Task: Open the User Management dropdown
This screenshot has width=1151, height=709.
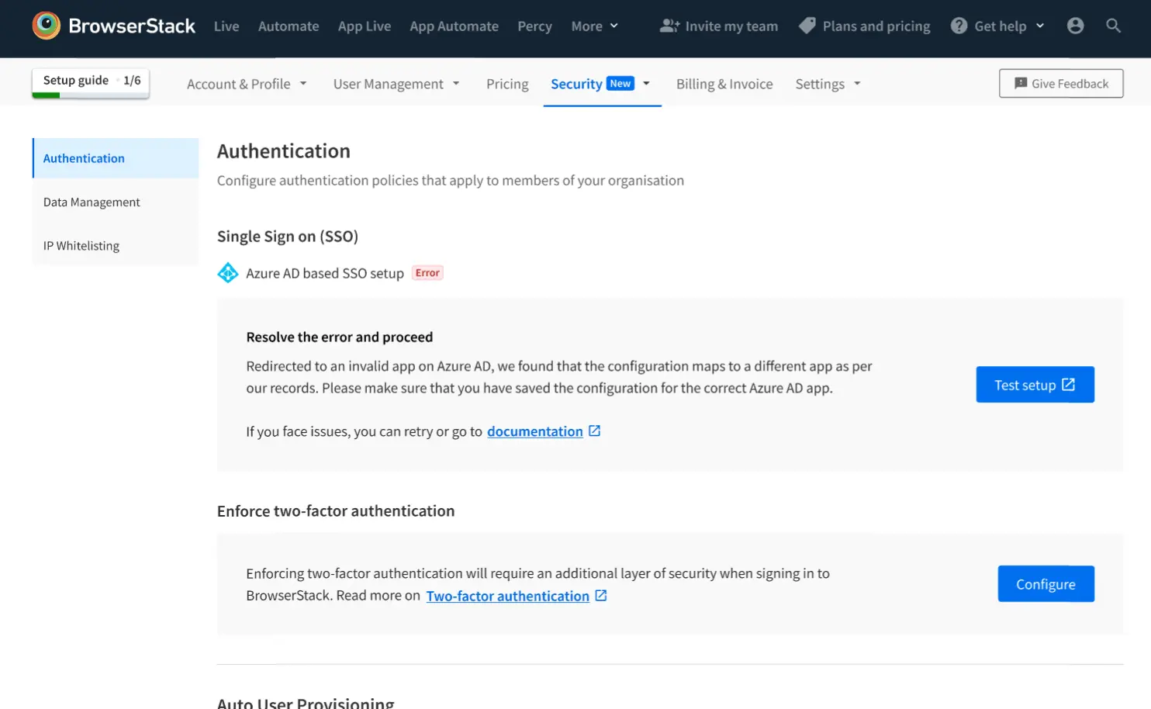Action: coord(396,84)
